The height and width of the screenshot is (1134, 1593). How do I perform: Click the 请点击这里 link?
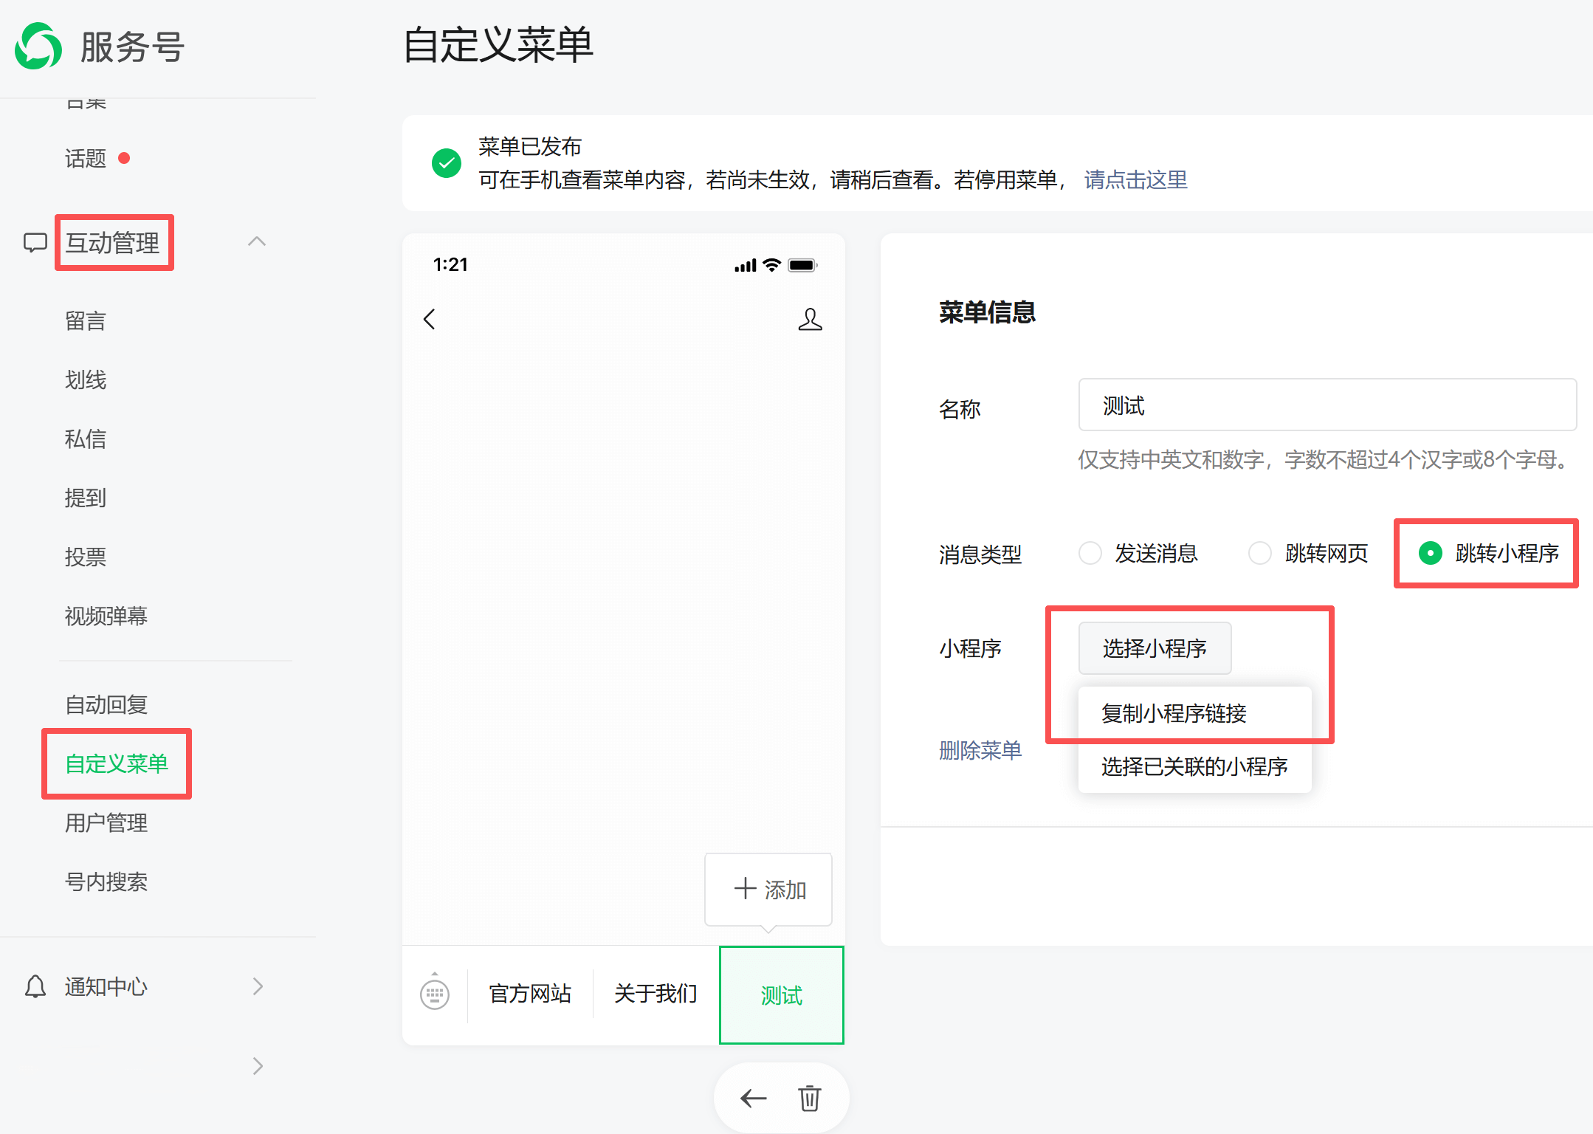pyautogui.click(x=1135, y=179)
